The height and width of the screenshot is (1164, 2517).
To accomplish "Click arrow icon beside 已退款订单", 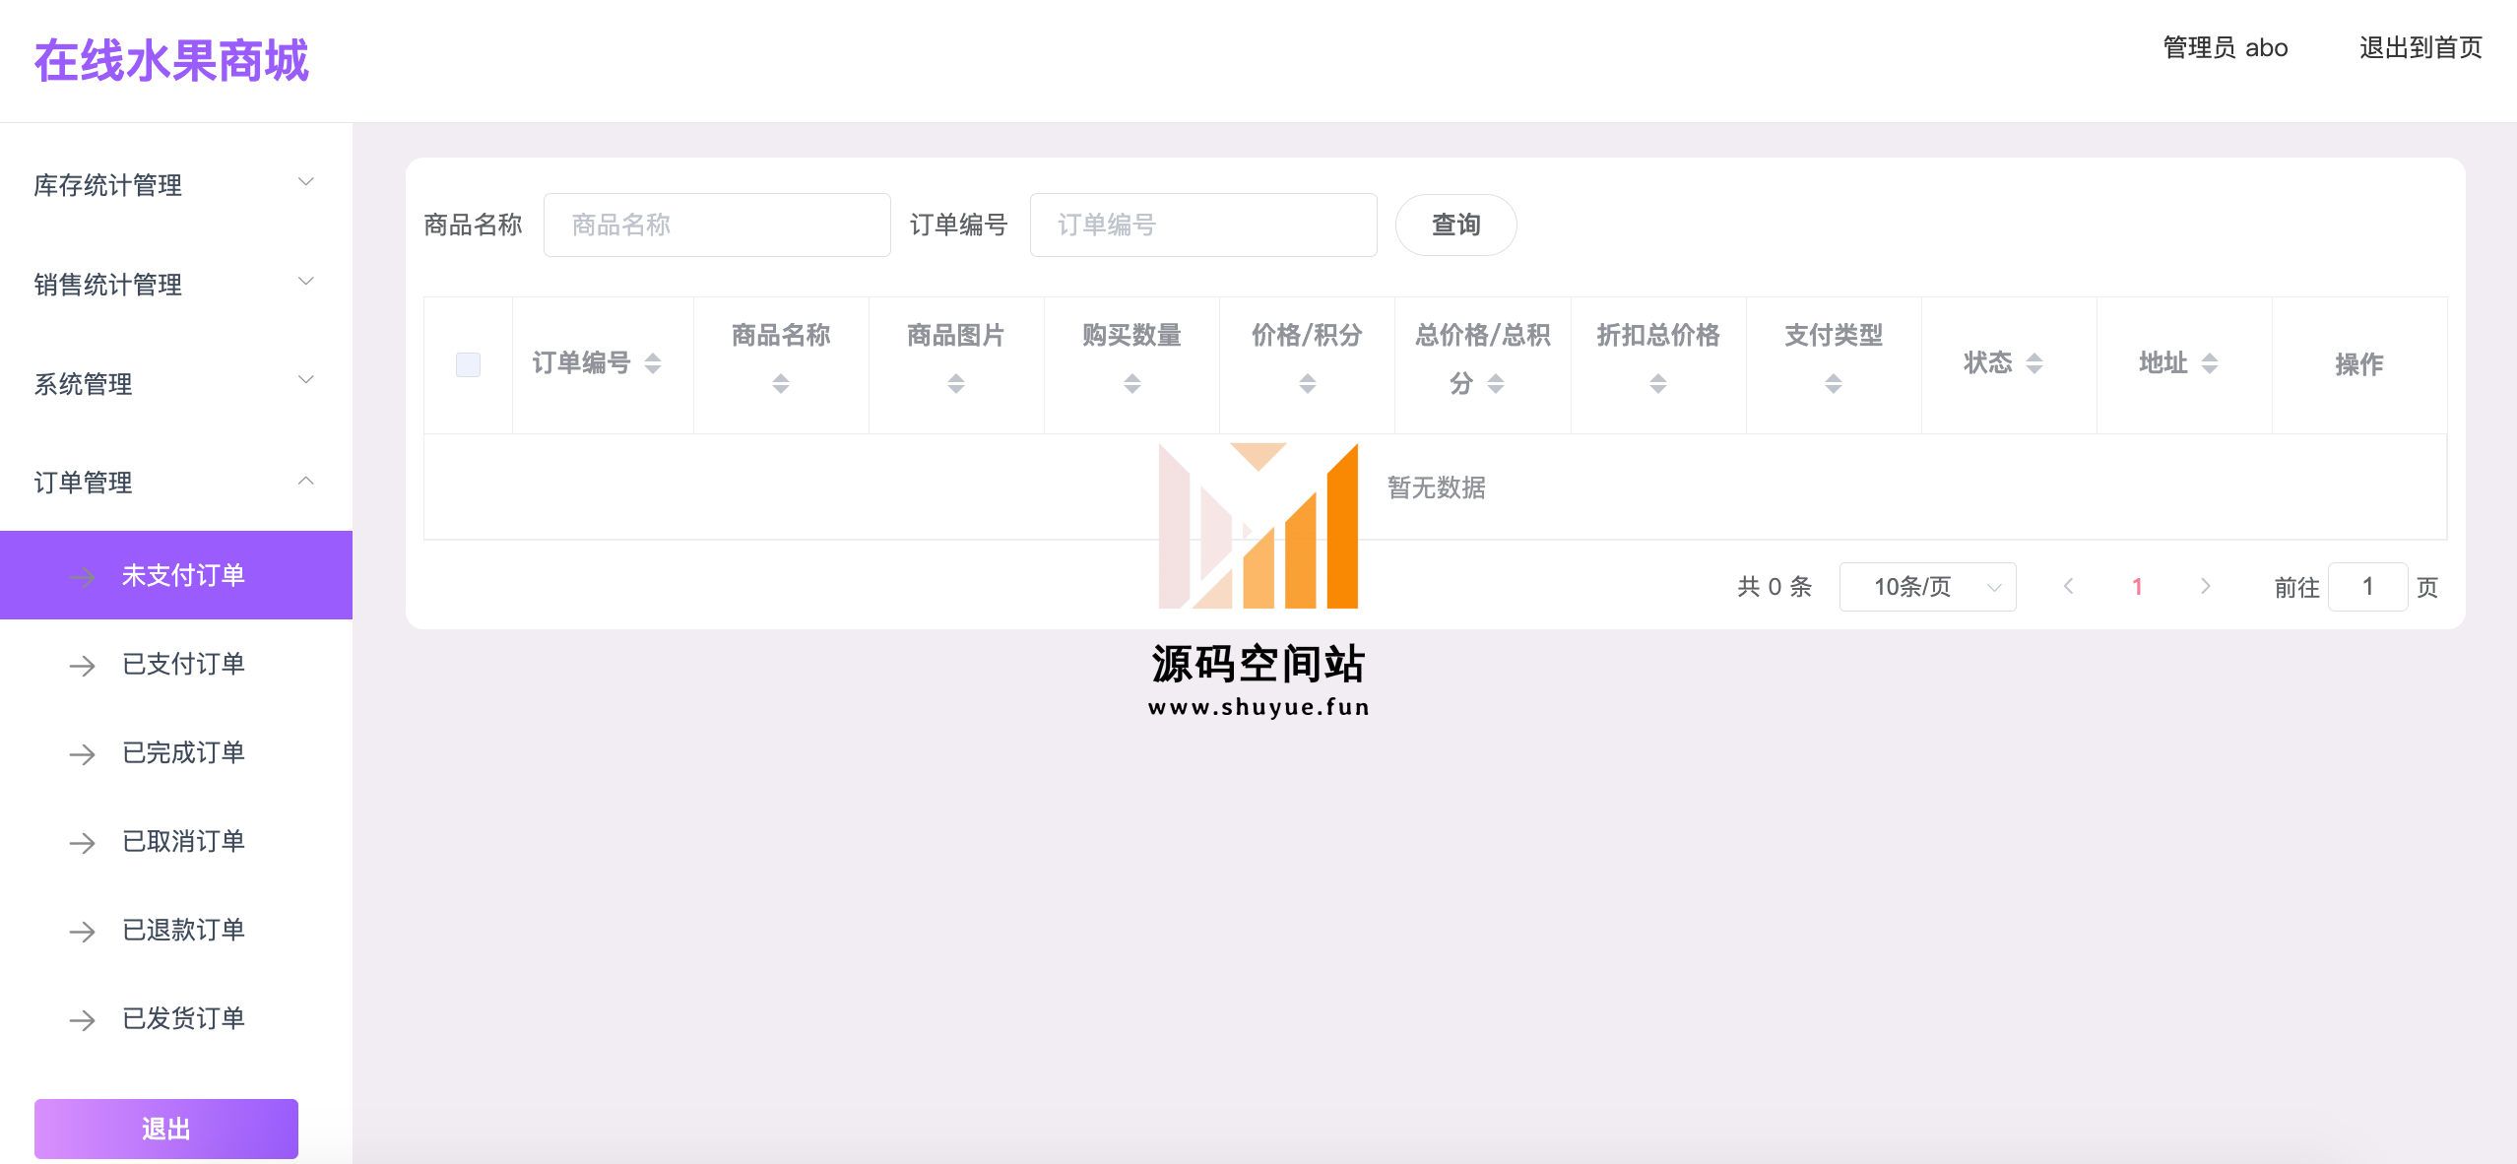I will (83, 932).
